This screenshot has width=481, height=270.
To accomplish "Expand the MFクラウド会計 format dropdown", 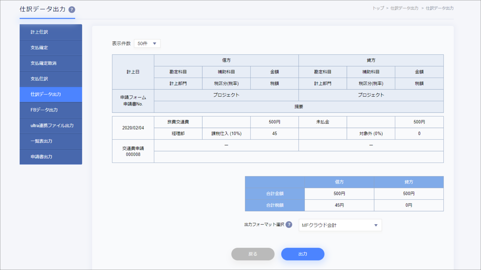I will click(340, 225).
